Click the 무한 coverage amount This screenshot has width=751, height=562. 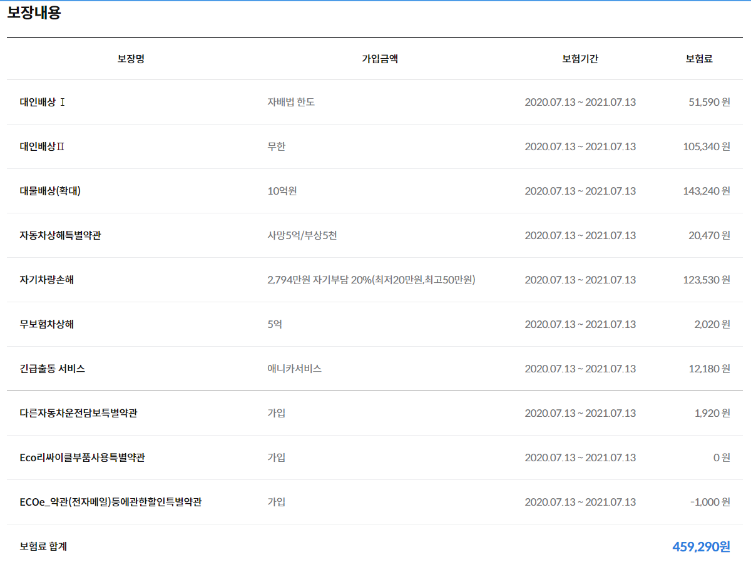click(x=277, y=146)
